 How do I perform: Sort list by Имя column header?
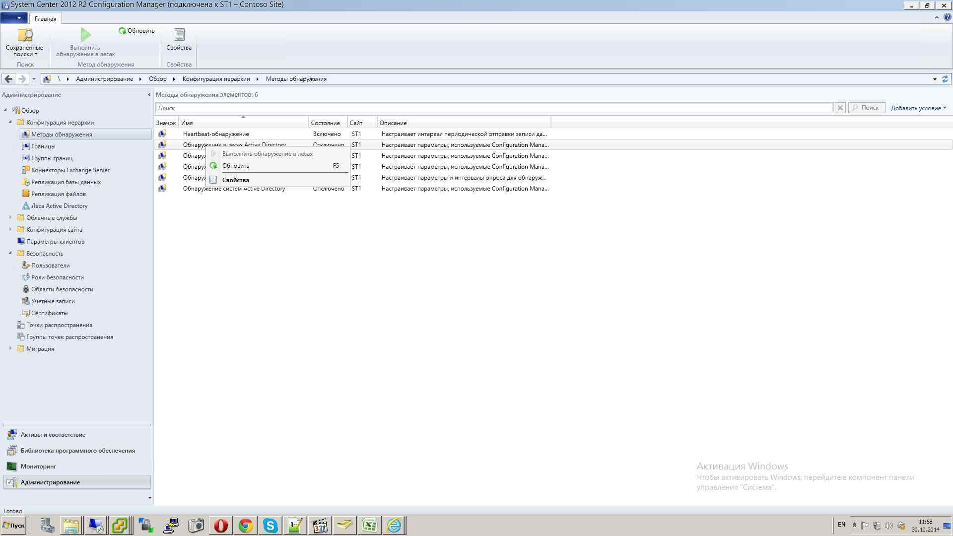[243, 123]
